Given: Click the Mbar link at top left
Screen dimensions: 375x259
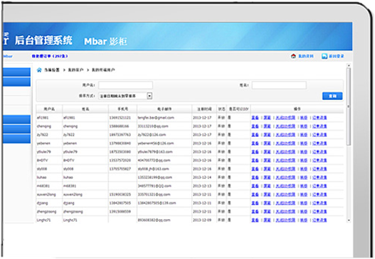Looking at the screenshot, I should 8,56.
